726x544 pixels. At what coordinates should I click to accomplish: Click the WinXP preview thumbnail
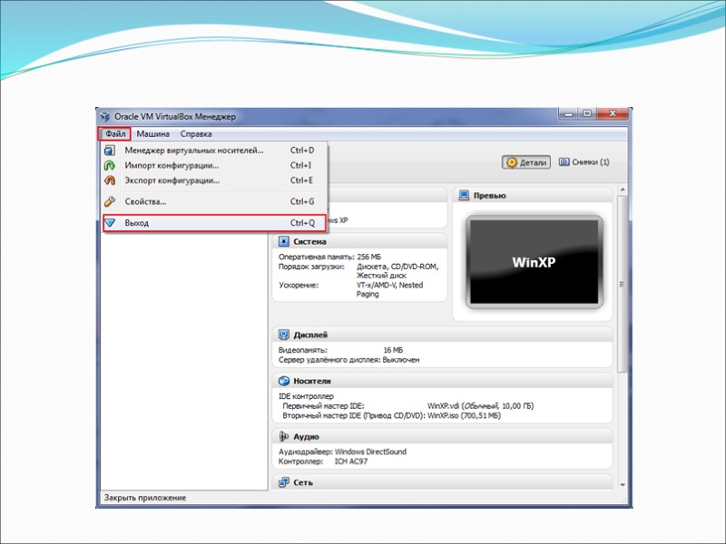(535, 262)
